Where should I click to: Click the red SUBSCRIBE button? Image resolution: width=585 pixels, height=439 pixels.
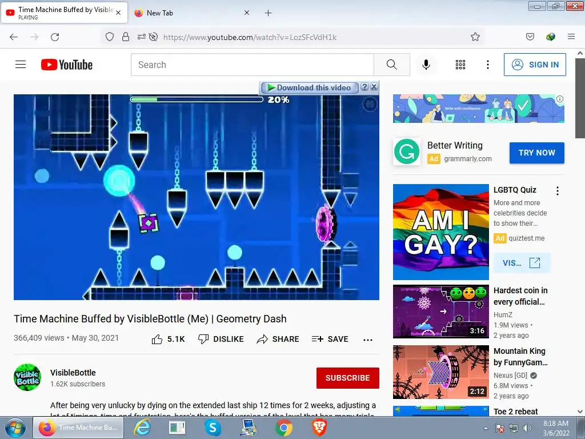click(x=348, y=378)
